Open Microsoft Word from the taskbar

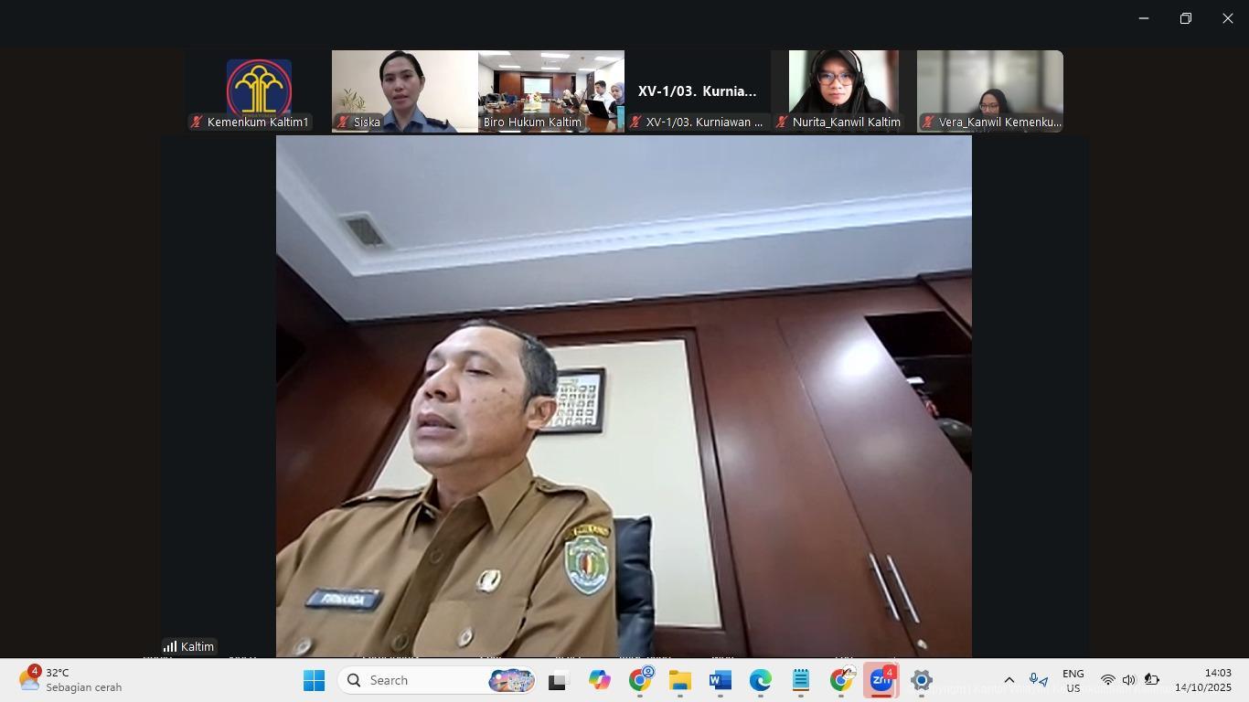click(x=721, y=680)
